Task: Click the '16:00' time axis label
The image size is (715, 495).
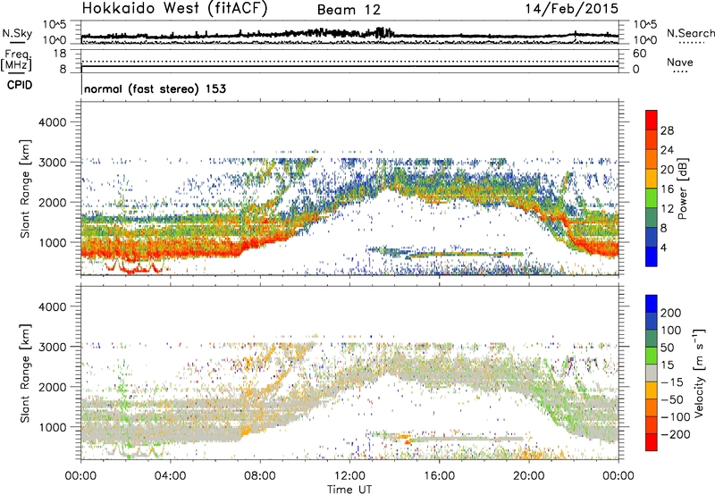Action: 439,476
